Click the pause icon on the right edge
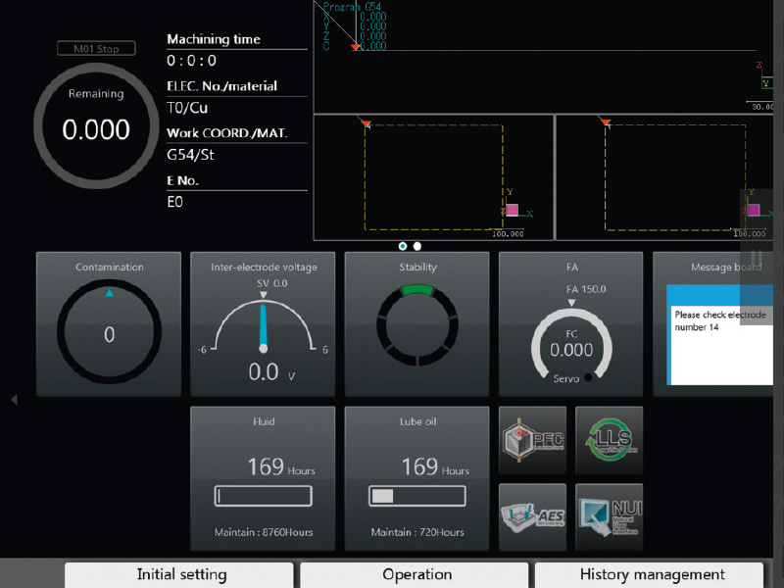The image size is (784, 588). 756,258
